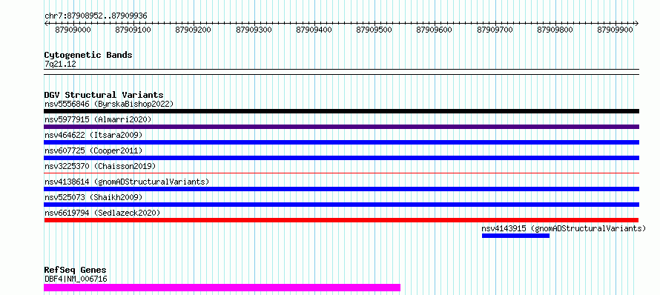Select the purple nsv5977915 Almarri2020 bar
This screenshot has height=295, width=660.
(x=341, y=127)
